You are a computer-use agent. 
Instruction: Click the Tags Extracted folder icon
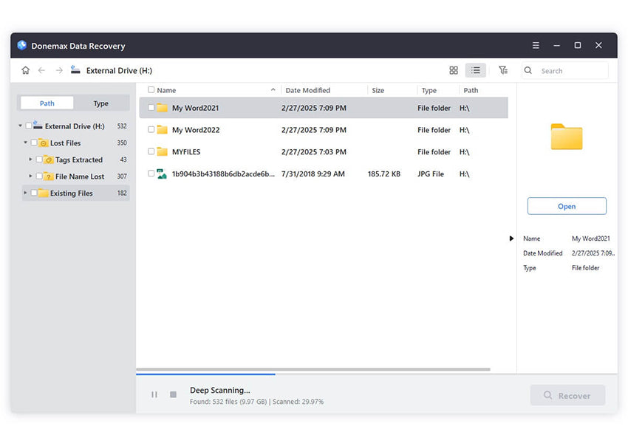pyautogui.click(x=49, y=159)
